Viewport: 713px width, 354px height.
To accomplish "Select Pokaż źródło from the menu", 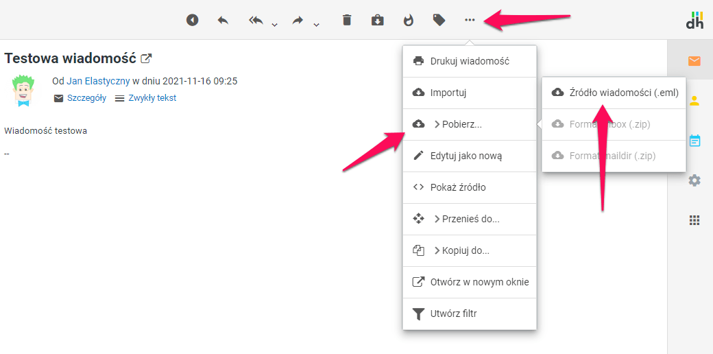I will click(469, 187).
